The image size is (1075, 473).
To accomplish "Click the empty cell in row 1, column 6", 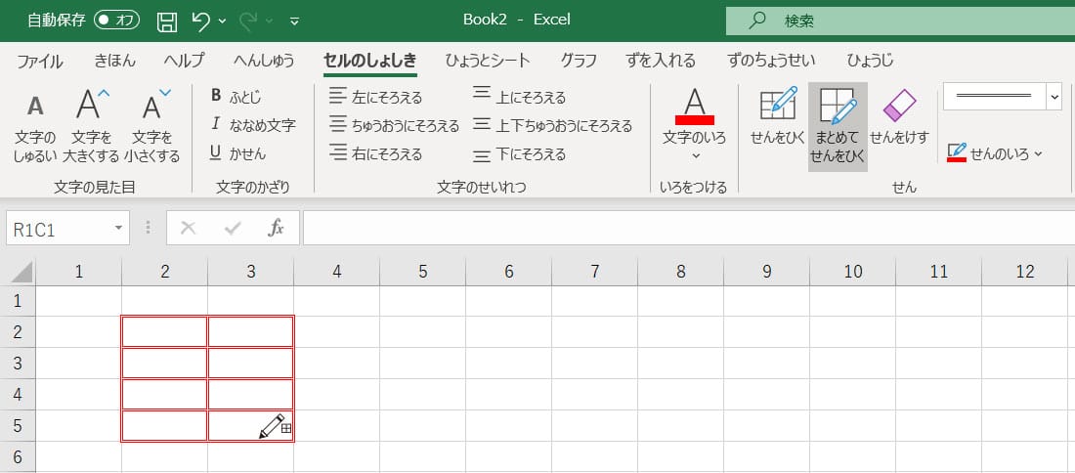I will pyautogui.click(x=509, y=301).
